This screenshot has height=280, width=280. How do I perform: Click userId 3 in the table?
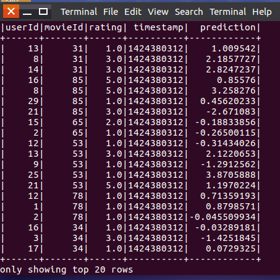click(x=36, y=238)
